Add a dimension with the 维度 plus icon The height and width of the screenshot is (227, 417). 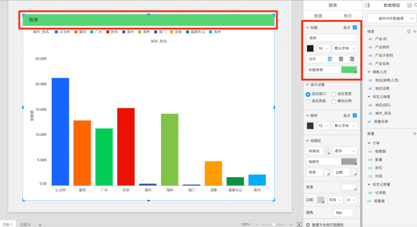tap(415, 31)
